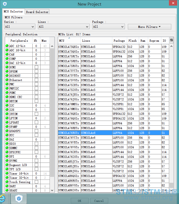The width and height of the screenshot is (179, 204).
Task: Enable the RTC checkbox
Action: [x=37, y=135]
